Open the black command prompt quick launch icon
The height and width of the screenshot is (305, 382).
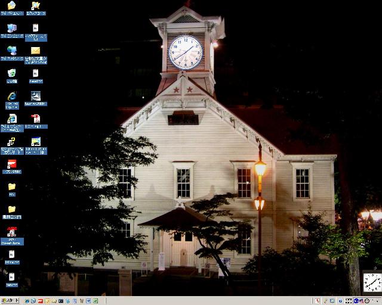tap(61, 301)
